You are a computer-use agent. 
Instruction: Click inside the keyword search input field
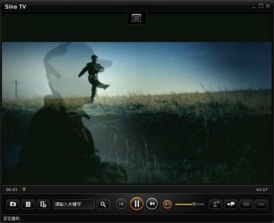click(74, 204)
